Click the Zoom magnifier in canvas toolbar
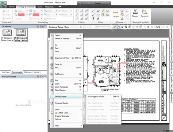 point(122,27)
